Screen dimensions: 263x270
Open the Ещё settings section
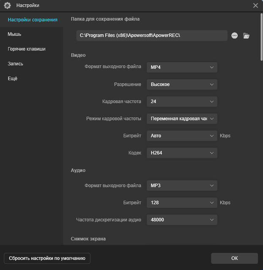tap(13, 78)
